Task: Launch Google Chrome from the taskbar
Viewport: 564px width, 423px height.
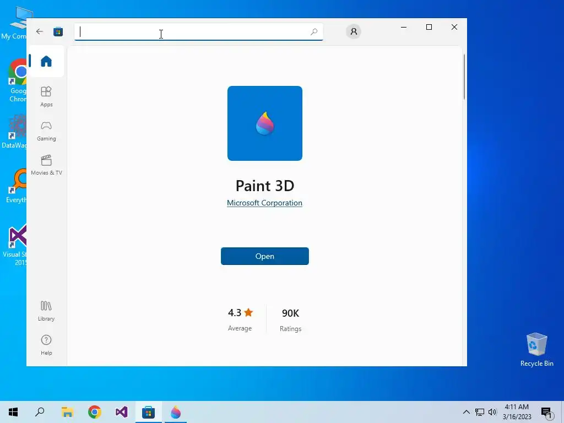Action: (x=94, y=412)
